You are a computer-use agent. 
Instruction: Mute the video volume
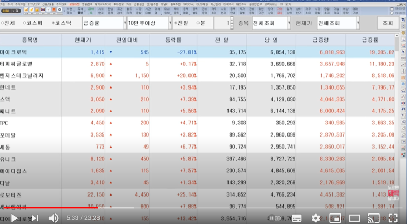point(54,218)
